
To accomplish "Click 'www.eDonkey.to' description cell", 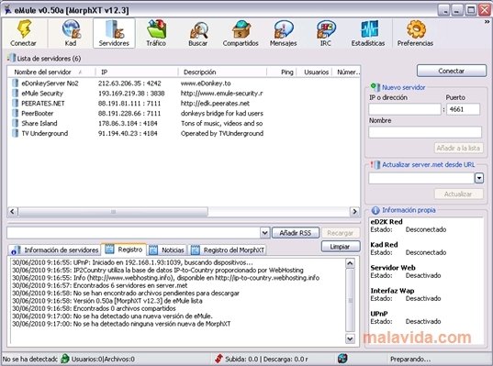I will click(x=206, y=83).
